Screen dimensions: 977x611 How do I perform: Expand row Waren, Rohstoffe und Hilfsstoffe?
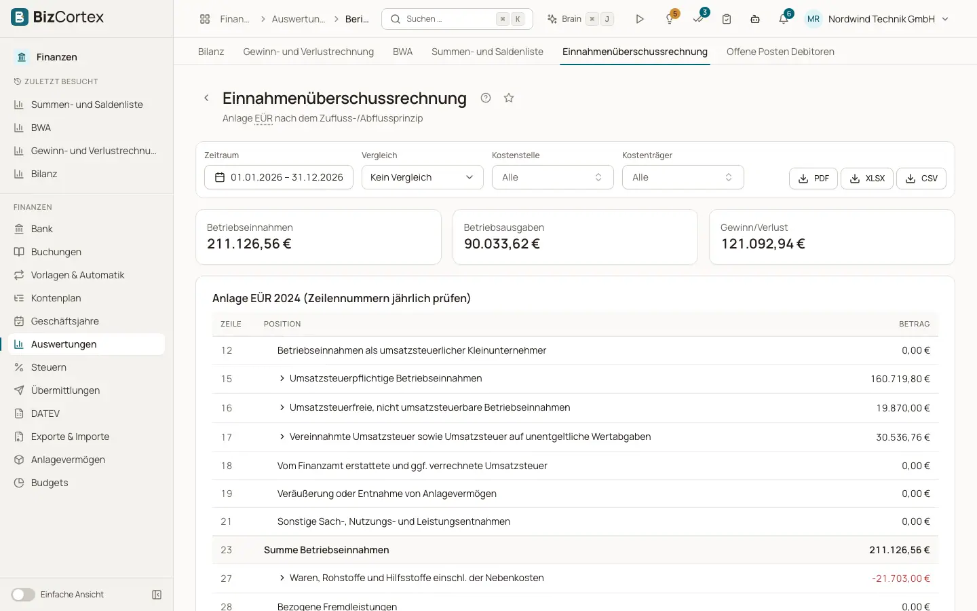(x=282, y=578)
